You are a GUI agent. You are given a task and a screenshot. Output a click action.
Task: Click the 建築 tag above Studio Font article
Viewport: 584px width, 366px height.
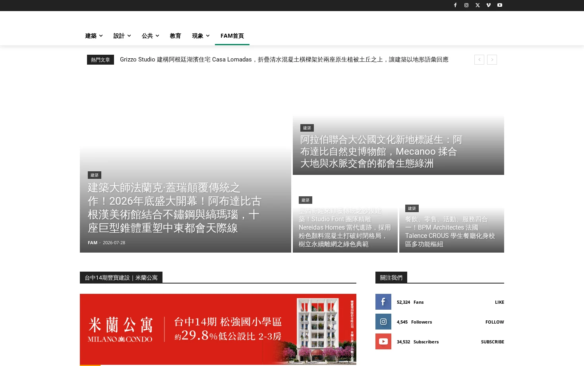pos(306,200)
